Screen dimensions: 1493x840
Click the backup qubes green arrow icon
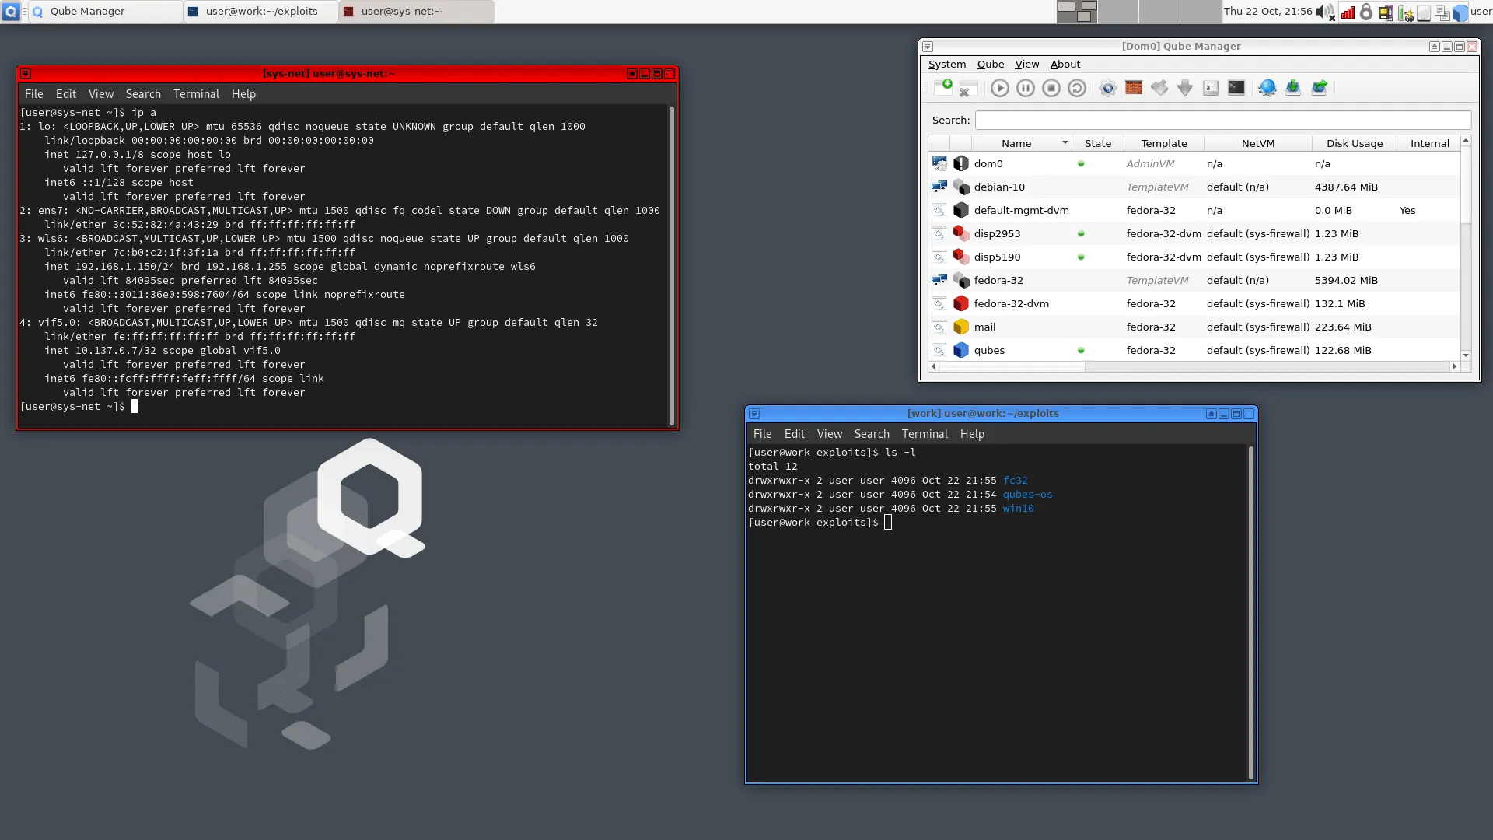1293,88
